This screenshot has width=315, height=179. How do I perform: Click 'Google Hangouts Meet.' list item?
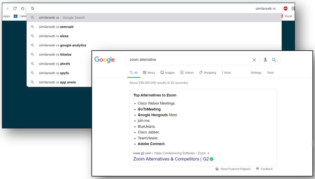click(158, 115)
